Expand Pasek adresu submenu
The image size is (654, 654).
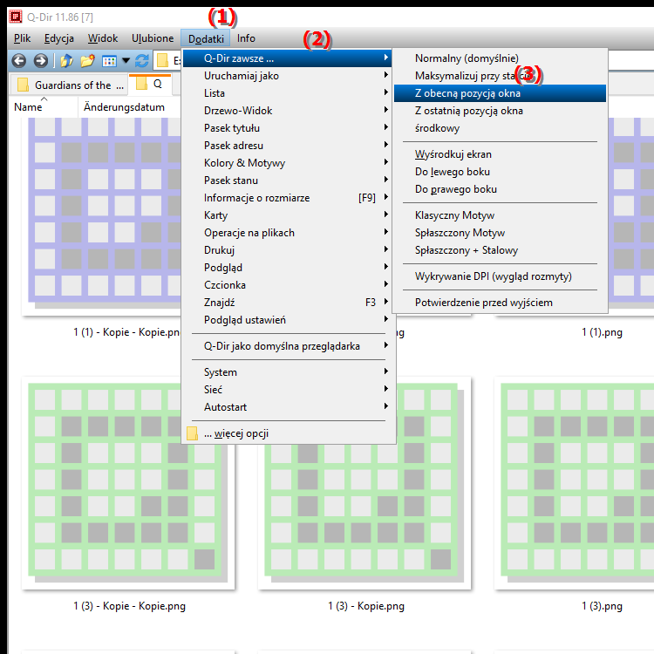(x=288, y=146)
